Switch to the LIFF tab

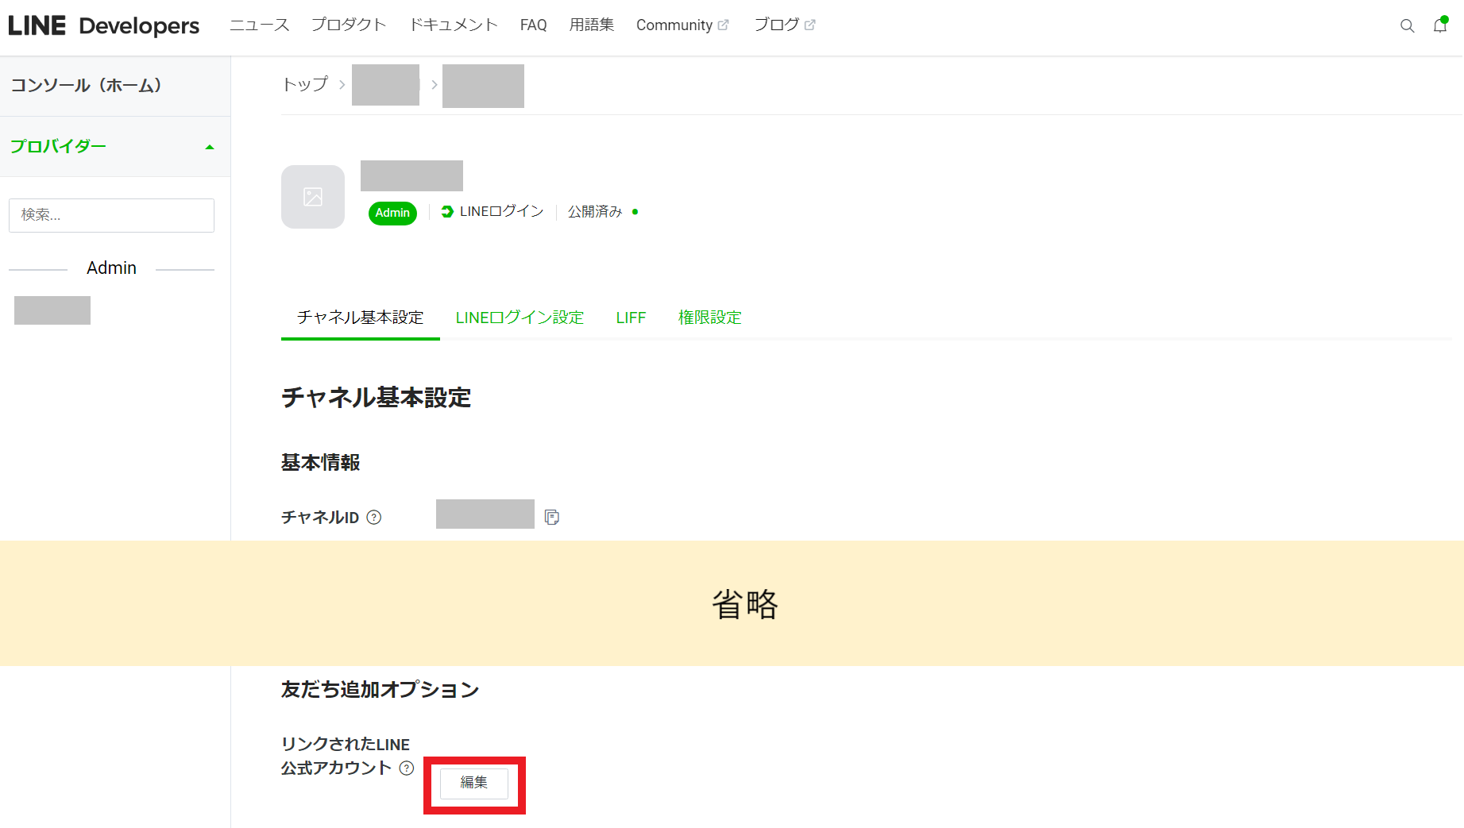point(631,318)
